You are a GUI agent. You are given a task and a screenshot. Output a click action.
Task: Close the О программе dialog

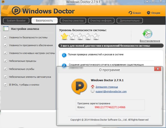tap(158, 69)
